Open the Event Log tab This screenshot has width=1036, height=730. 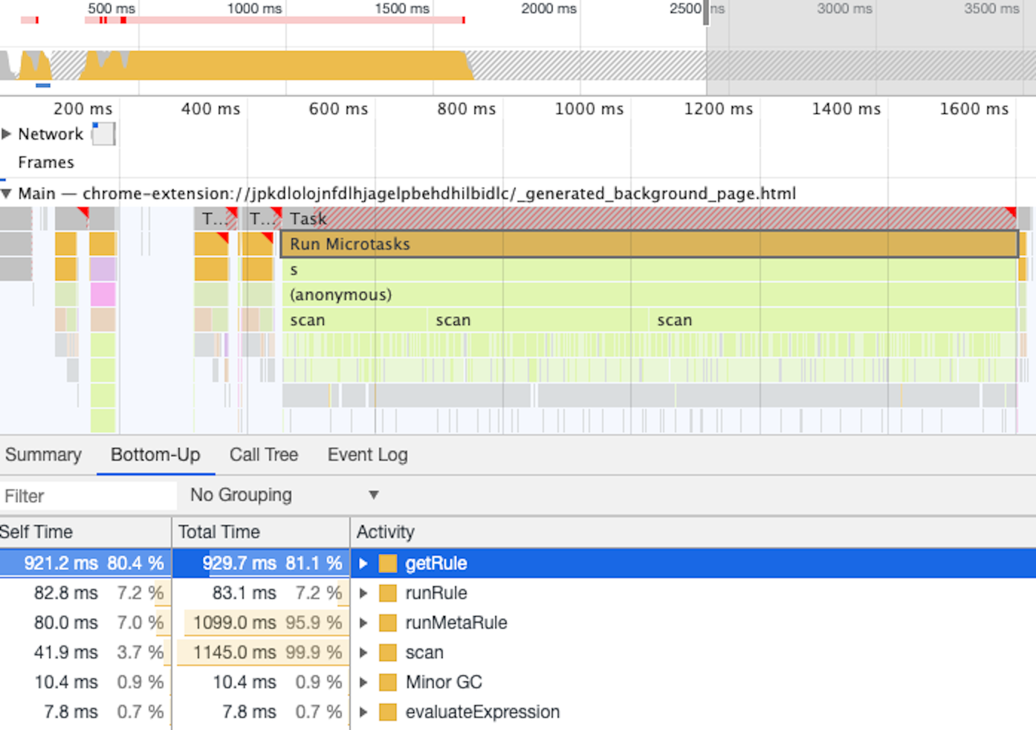point(367,455)
